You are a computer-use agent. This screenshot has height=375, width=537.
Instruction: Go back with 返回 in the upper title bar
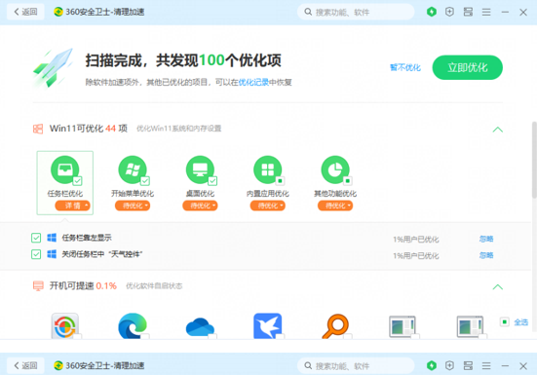pos(25,12)
